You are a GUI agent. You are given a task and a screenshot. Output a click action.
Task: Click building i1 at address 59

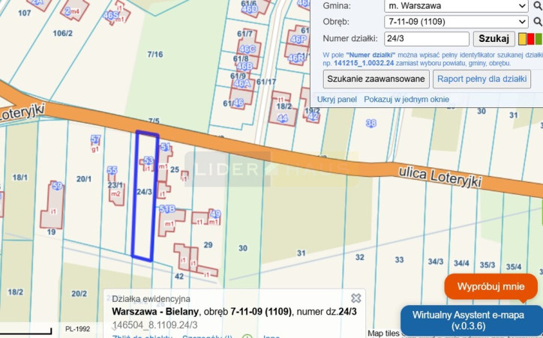coord(53,211)
